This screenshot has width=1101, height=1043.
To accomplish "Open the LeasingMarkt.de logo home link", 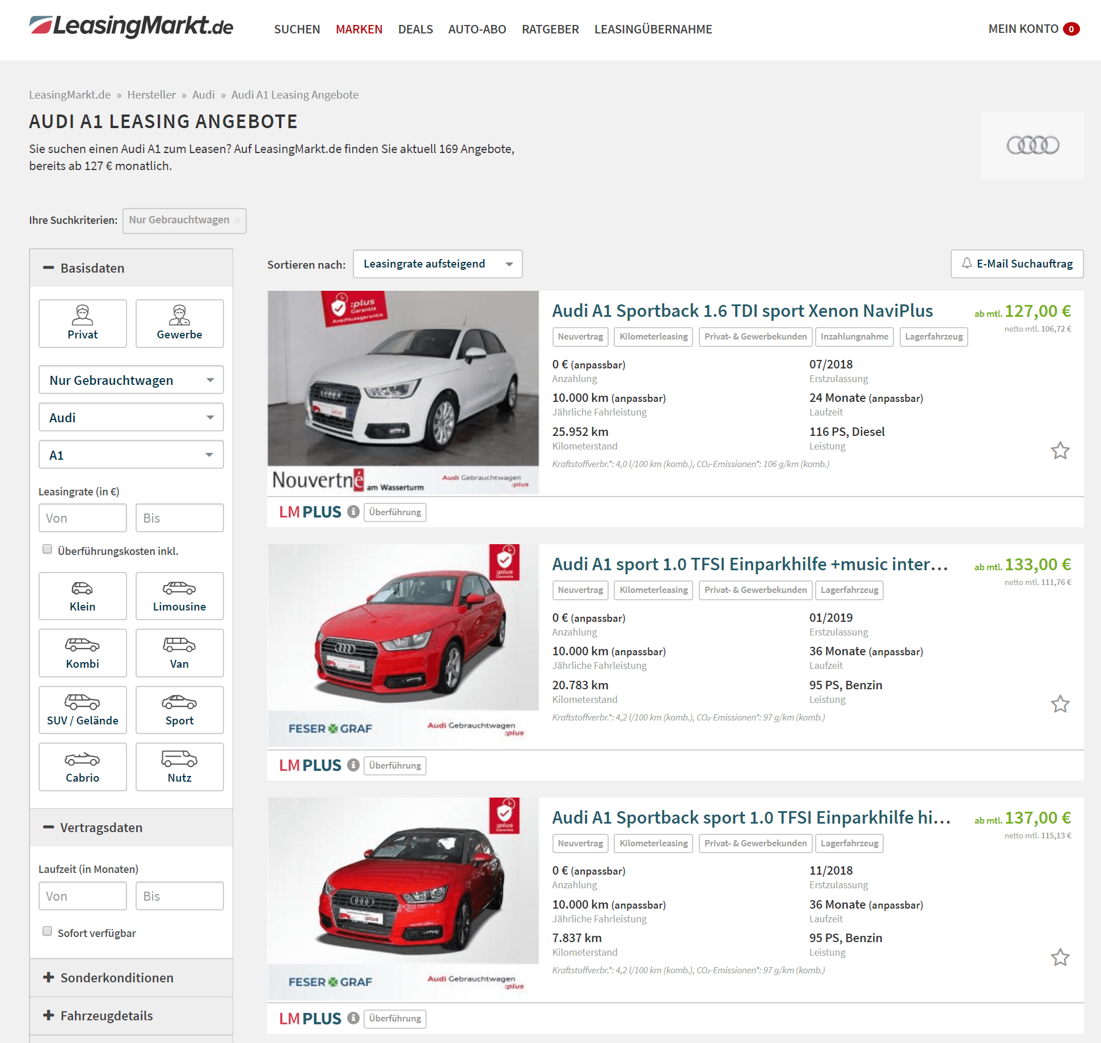I will tap(131, 27).
